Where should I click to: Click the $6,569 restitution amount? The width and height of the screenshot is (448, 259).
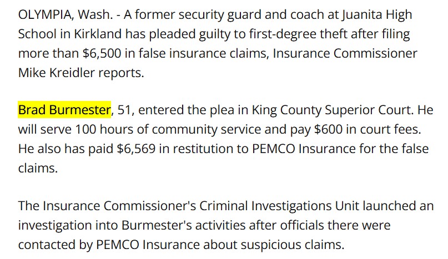(136, 149)
